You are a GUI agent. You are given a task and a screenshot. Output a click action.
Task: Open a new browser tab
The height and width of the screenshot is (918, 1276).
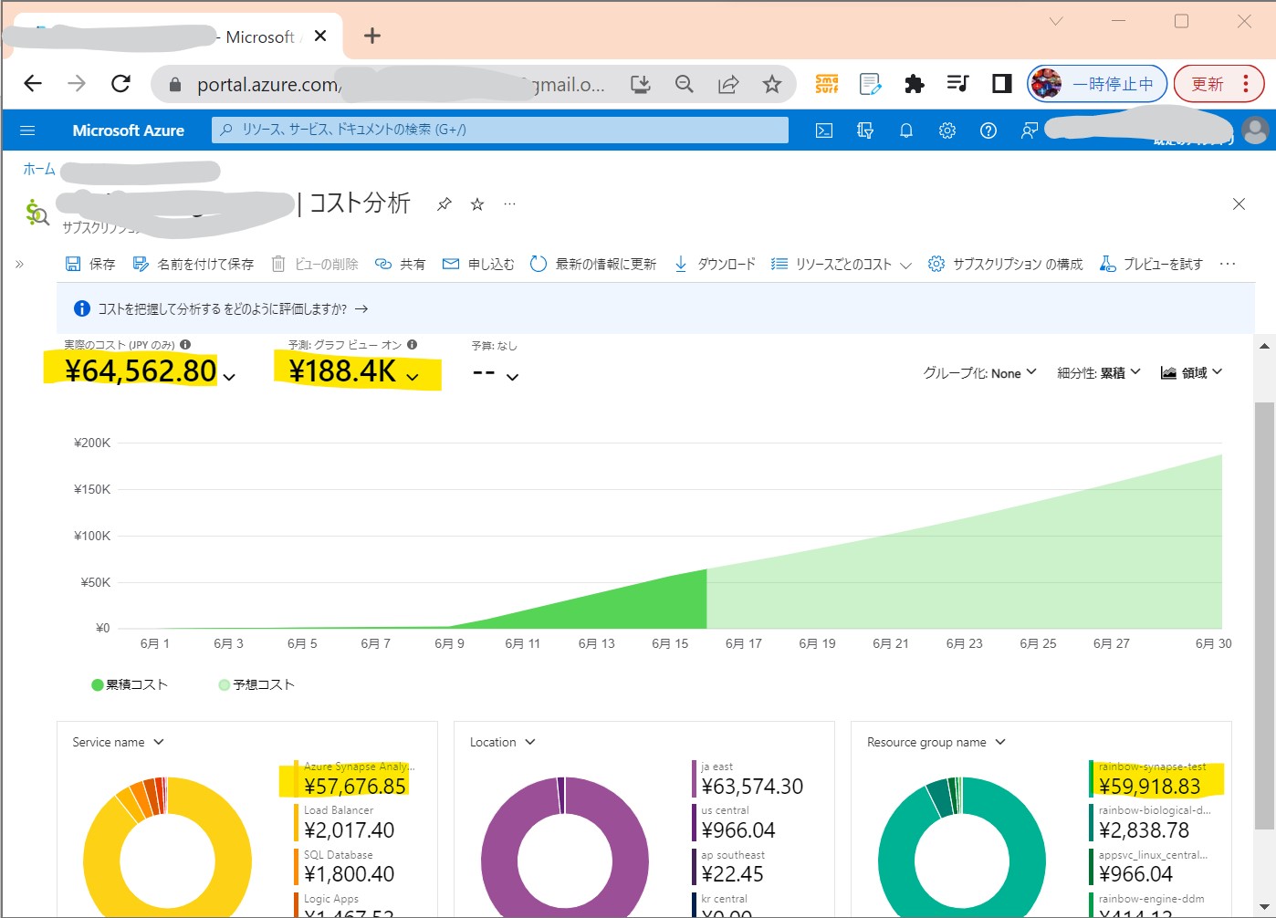(371, 36)
